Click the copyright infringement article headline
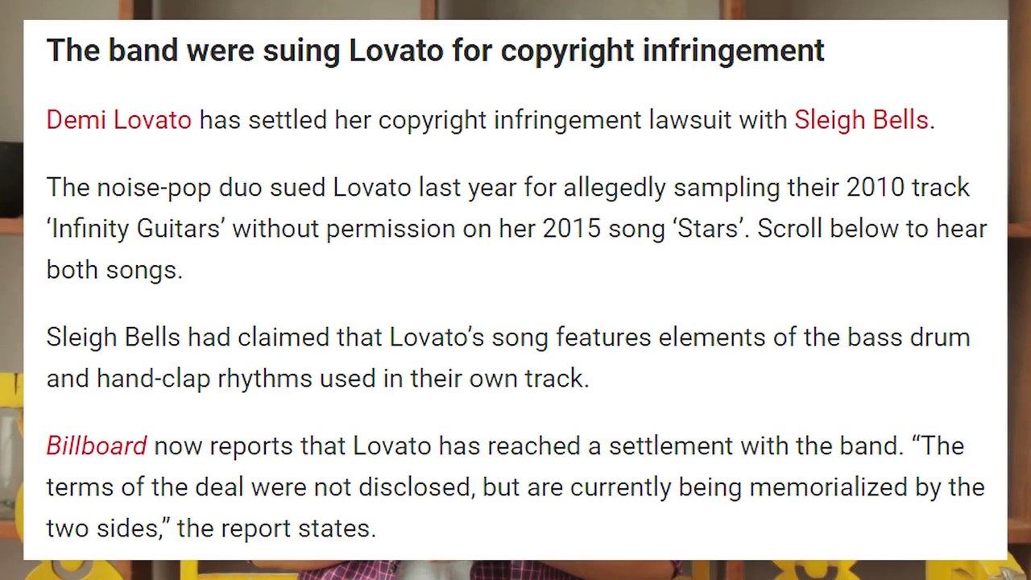Screen dimensions: 1031x580 pos(435,50)
